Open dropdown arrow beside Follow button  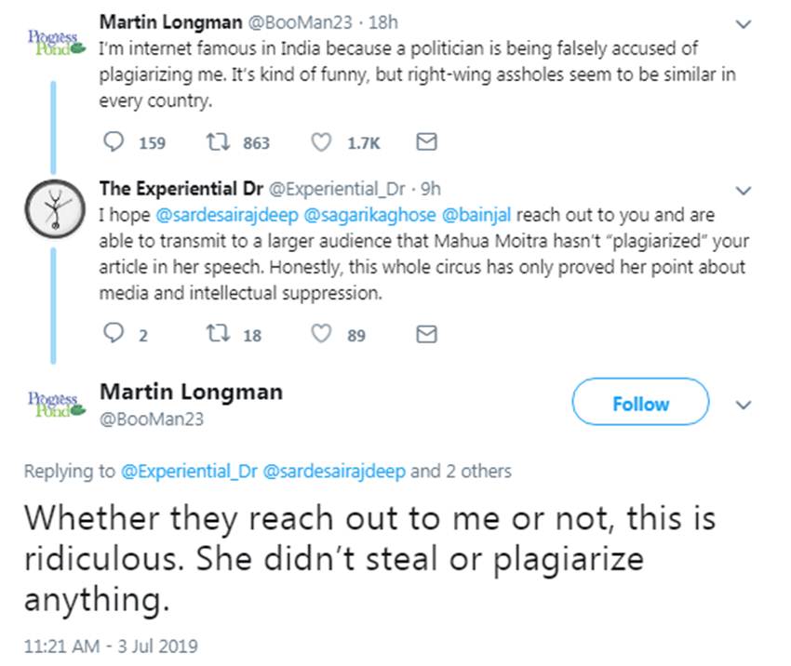(744, 406)
